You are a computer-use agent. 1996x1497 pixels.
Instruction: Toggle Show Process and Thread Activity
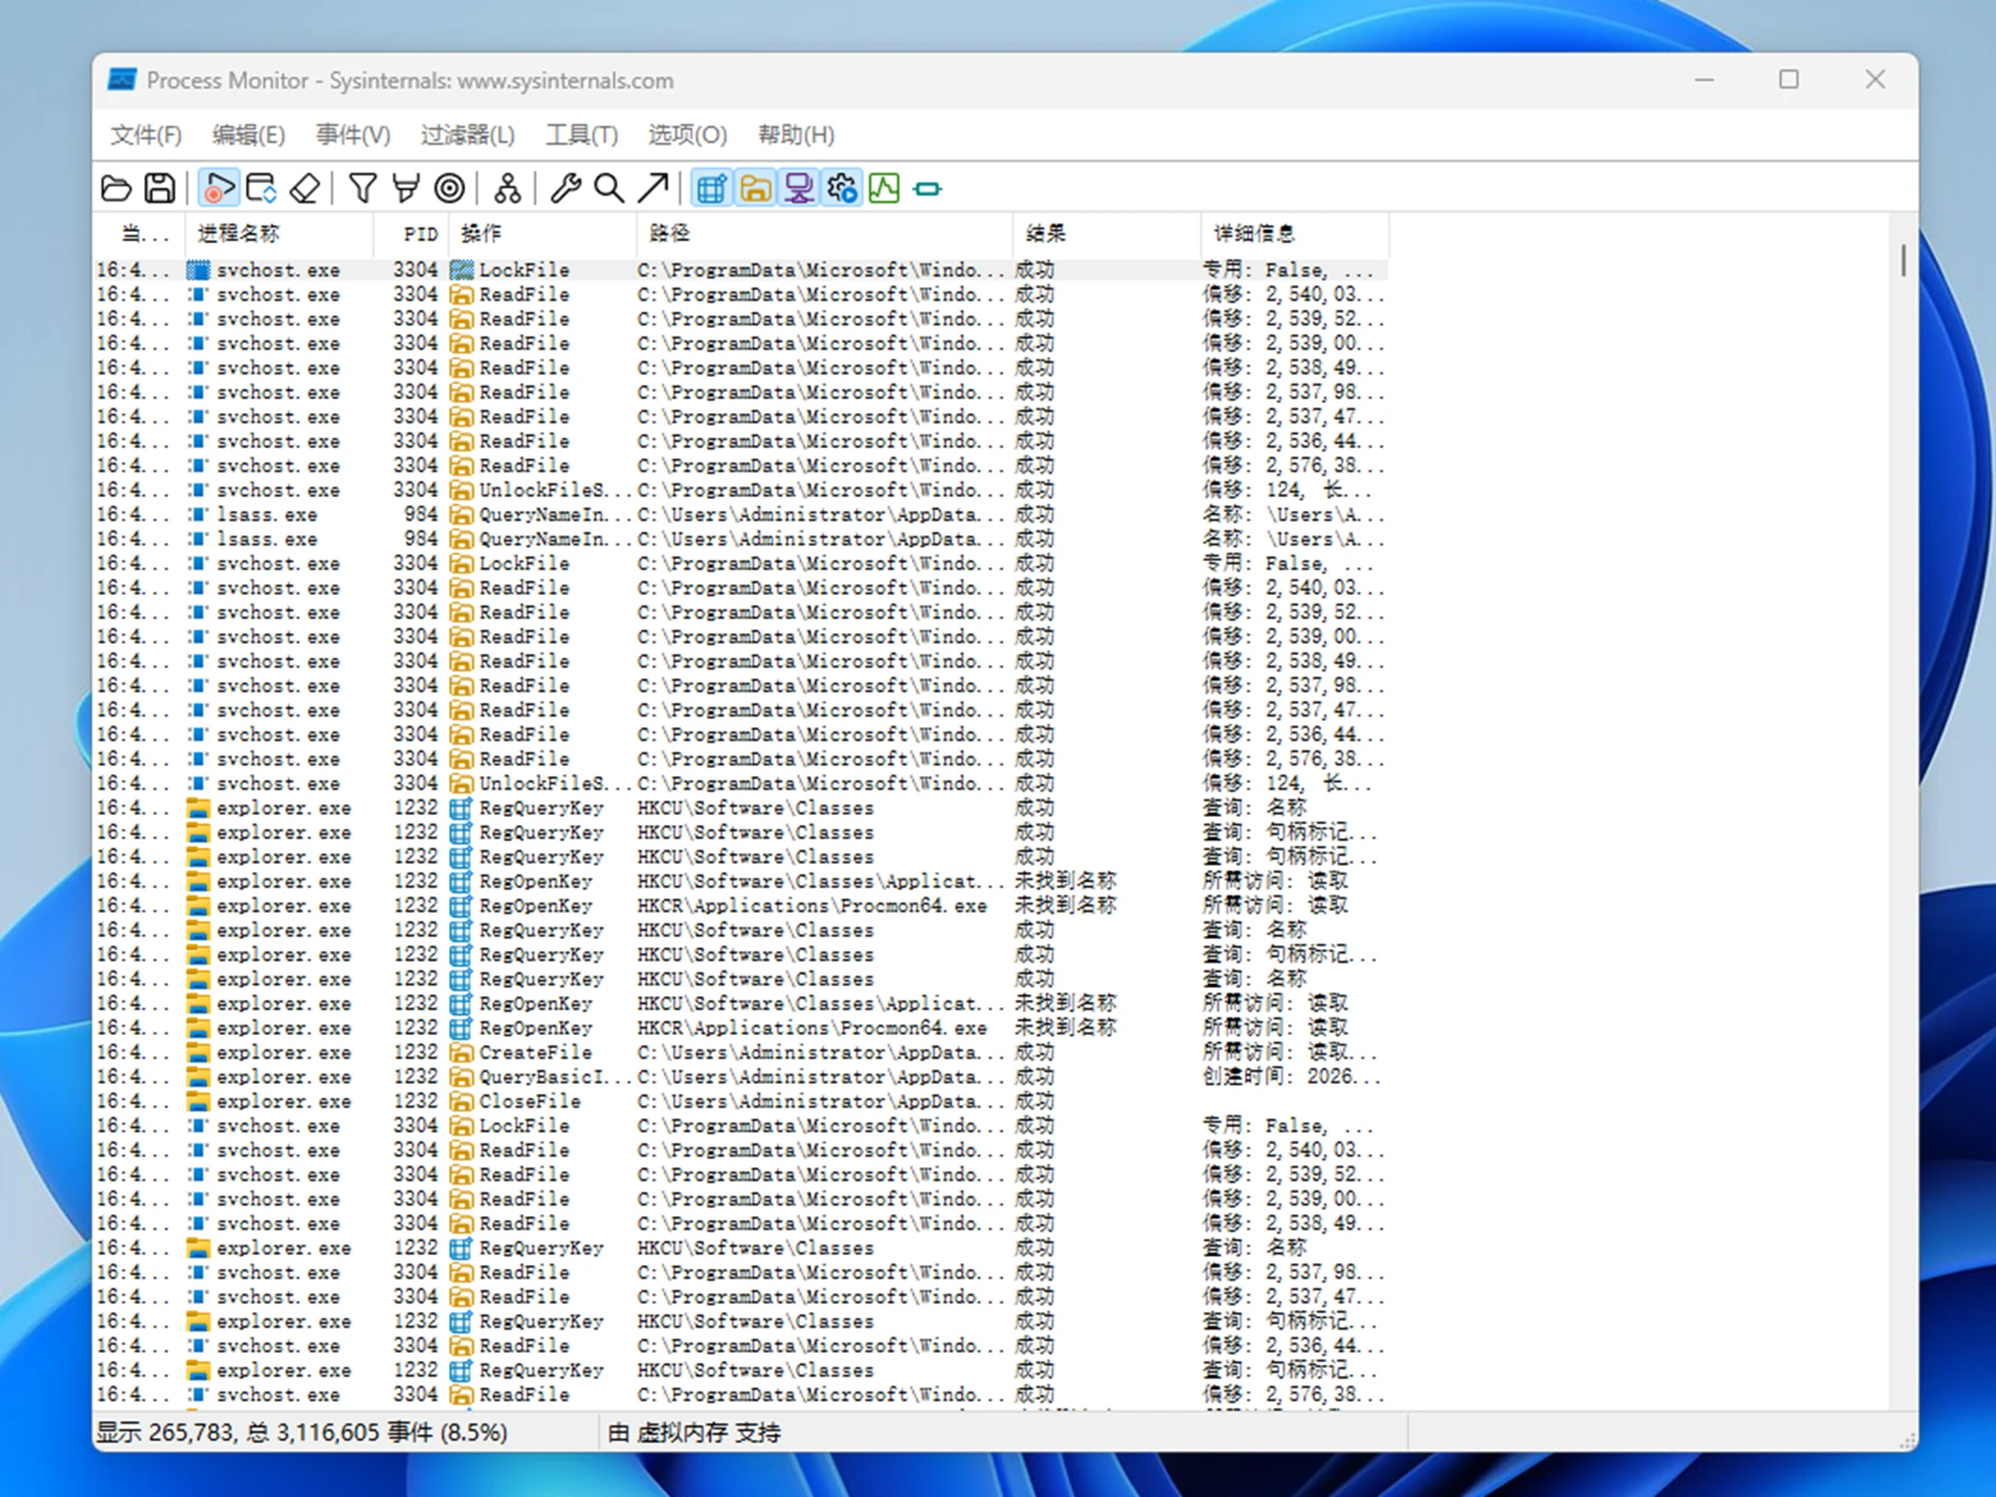point(841,189)
